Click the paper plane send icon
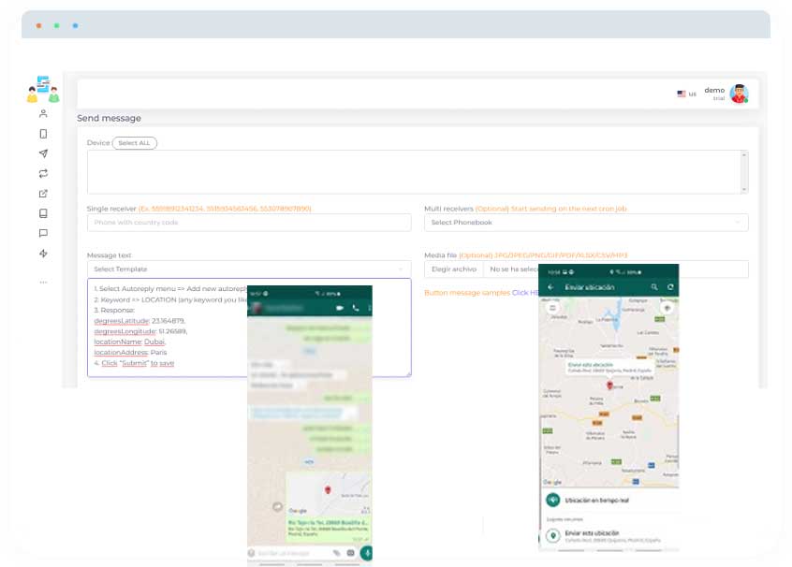This screenshot has height=567, width=792. click(x=43, y=153)
